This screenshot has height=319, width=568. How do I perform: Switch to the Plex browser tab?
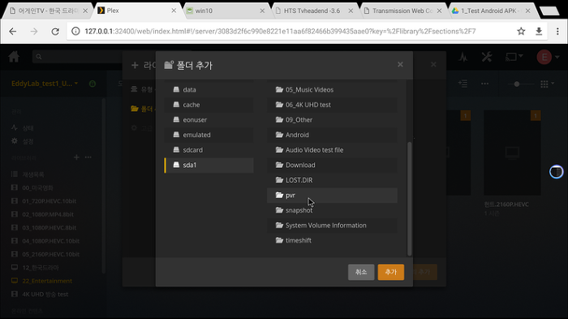(137, 11)
